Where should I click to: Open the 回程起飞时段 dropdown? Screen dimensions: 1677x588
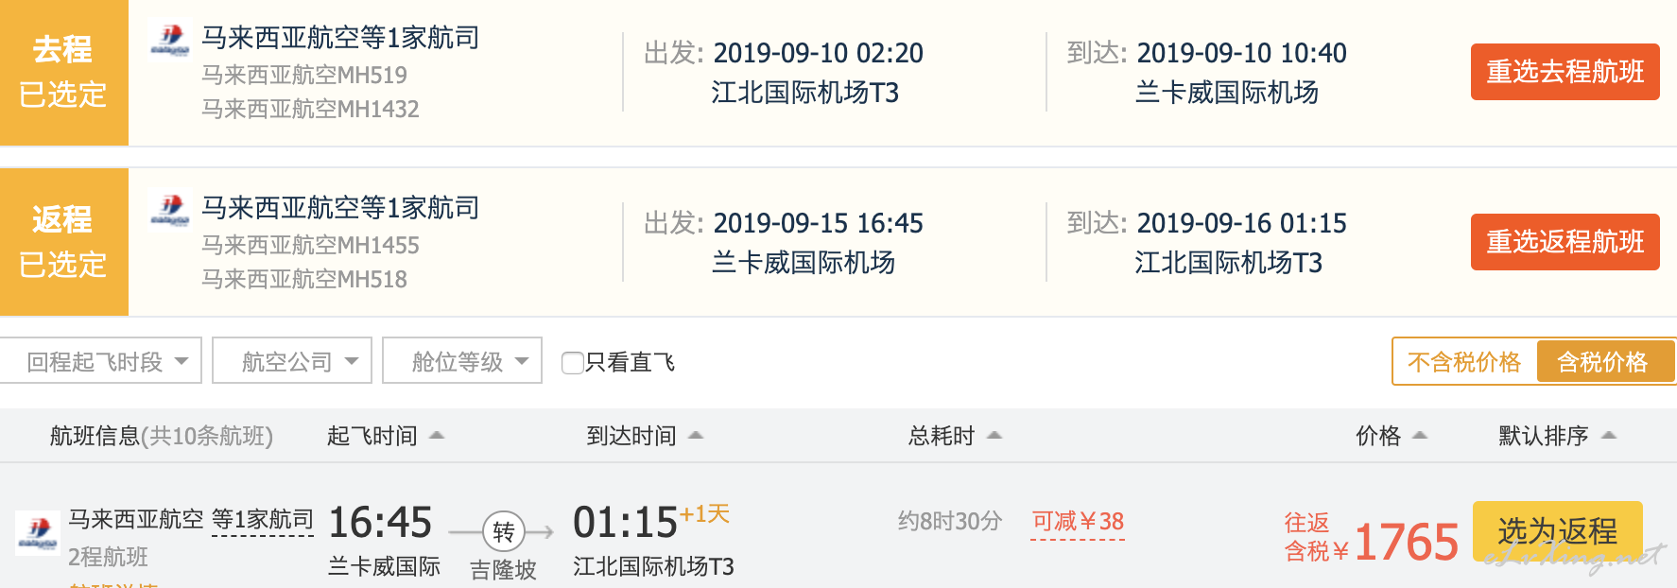pyautogui.click(x=101, y=360)
